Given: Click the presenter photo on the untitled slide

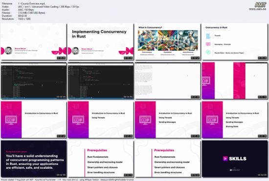Looking at the screenshot, I should (x=8, y=51).
